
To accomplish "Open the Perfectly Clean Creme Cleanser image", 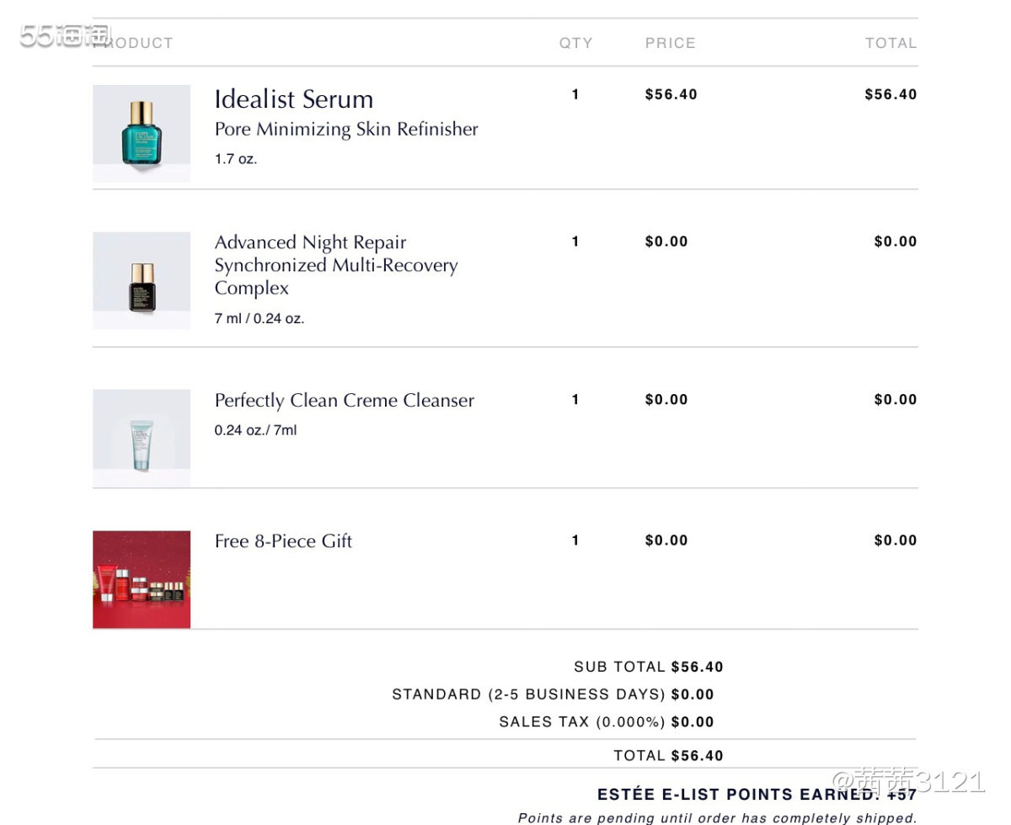I will coord(142,438).
